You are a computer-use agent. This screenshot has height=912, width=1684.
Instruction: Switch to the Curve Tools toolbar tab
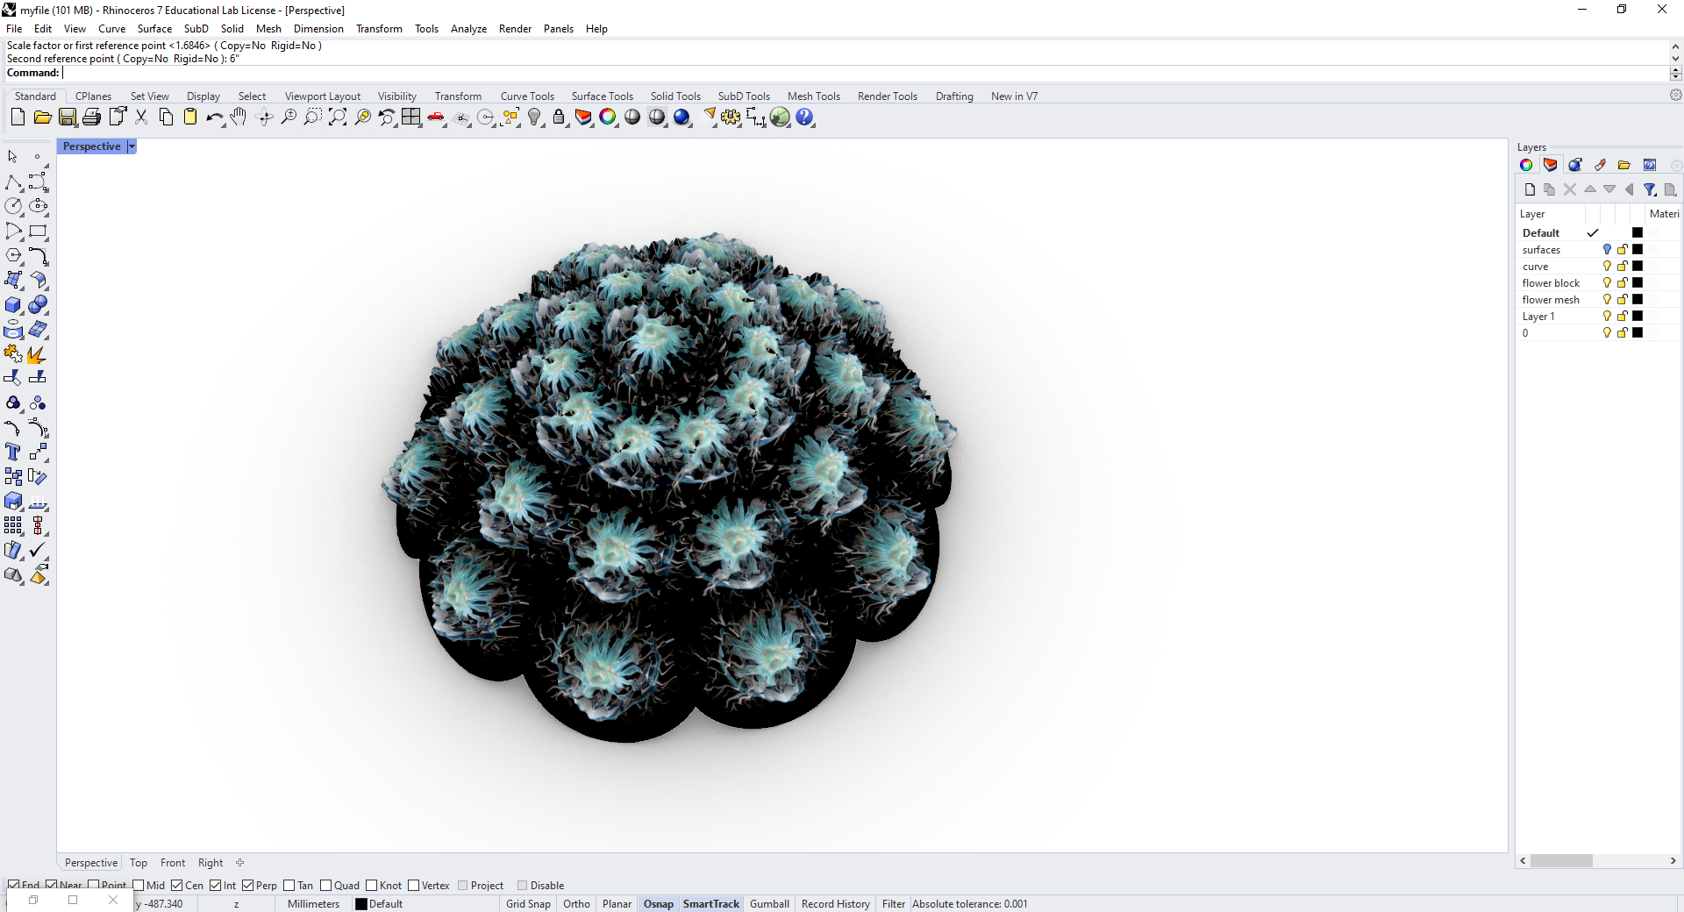pyautogui.click(x=527, y=96)
